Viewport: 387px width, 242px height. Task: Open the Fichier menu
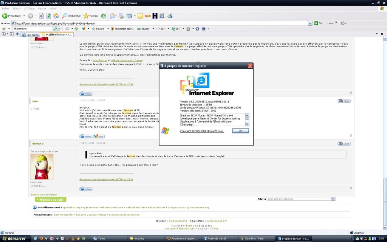[5, 8]
